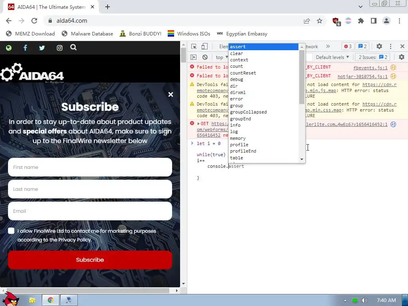Viewport: 408px width, 306px height.
Task: Click the First name field
Action: click(90, 167)
